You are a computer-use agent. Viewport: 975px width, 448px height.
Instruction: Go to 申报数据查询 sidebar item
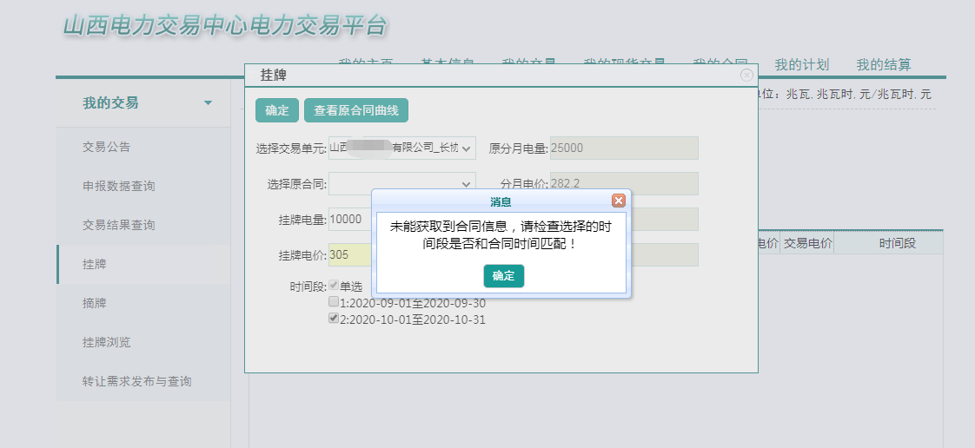coord(119,186)
